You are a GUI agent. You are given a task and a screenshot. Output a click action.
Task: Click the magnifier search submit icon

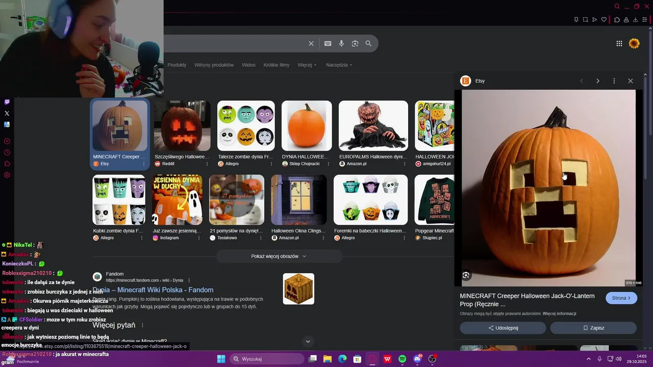(x=368, y=43)
